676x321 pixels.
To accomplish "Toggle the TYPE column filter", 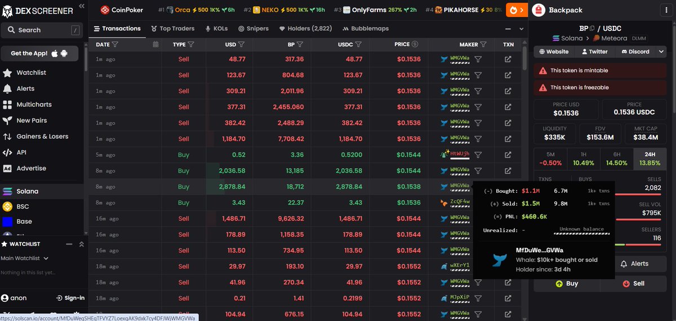I will [x=190, y=44].
